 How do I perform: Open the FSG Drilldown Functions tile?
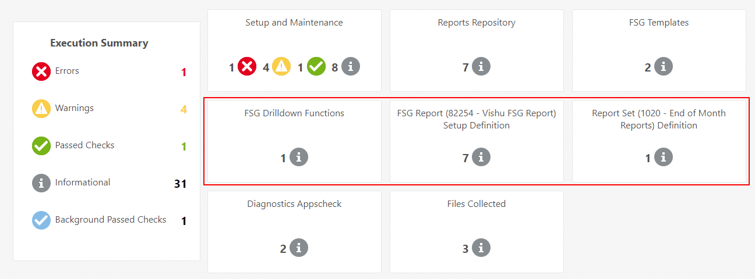coord(294,113)
